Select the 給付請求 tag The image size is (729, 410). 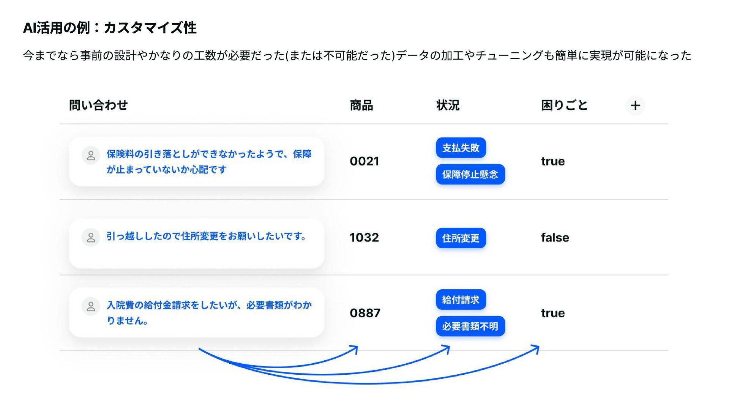tap(461, 300)
